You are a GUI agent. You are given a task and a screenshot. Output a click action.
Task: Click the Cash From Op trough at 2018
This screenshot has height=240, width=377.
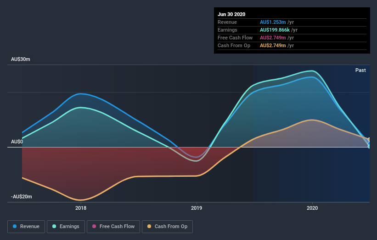click(81, 200)
